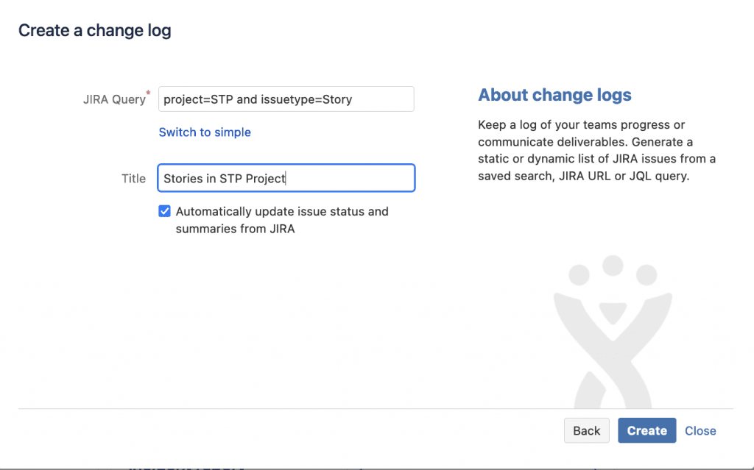Viewport: 754px width, 470px height.
Task: Click into the JIRA Query input field
Action: [x=286, y=99]
